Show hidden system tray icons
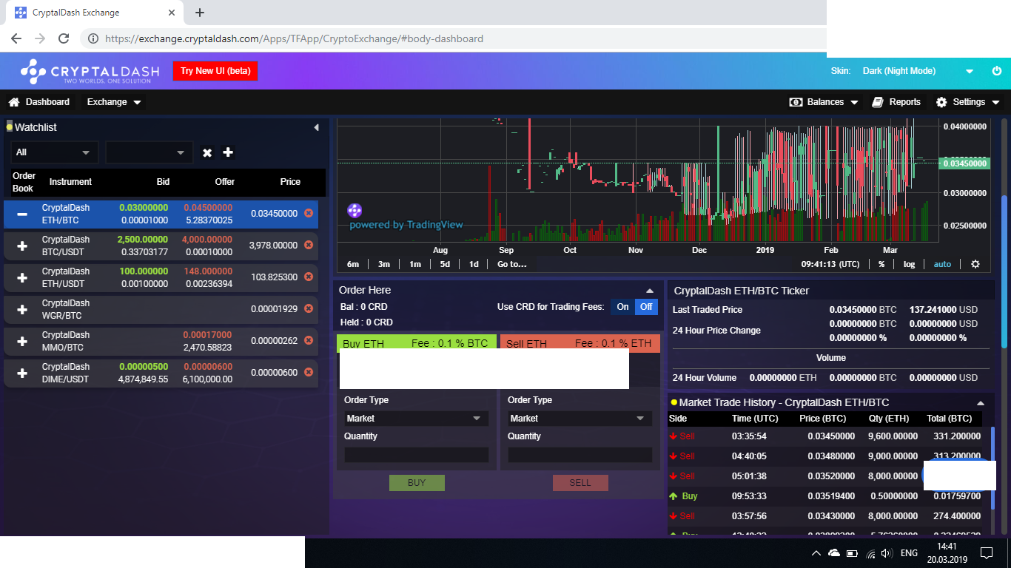The image size is (1011, 568). pos(816,552)
